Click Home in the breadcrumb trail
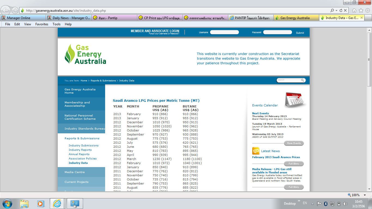This screenshot has width=372, height=209. (84, 81)
